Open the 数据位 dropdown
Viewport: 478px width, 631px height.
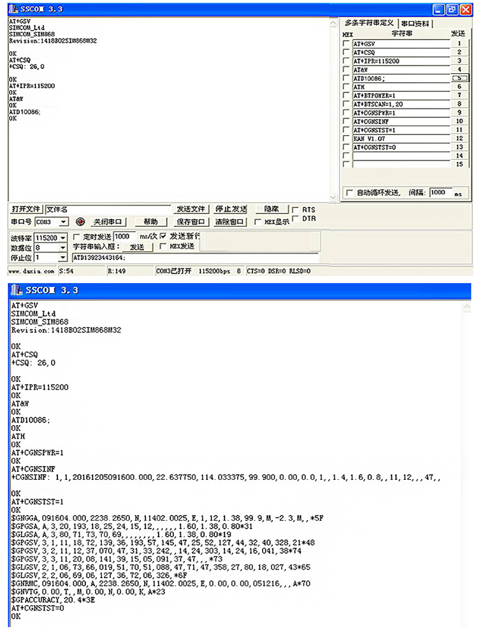click(x=62, y=247)
